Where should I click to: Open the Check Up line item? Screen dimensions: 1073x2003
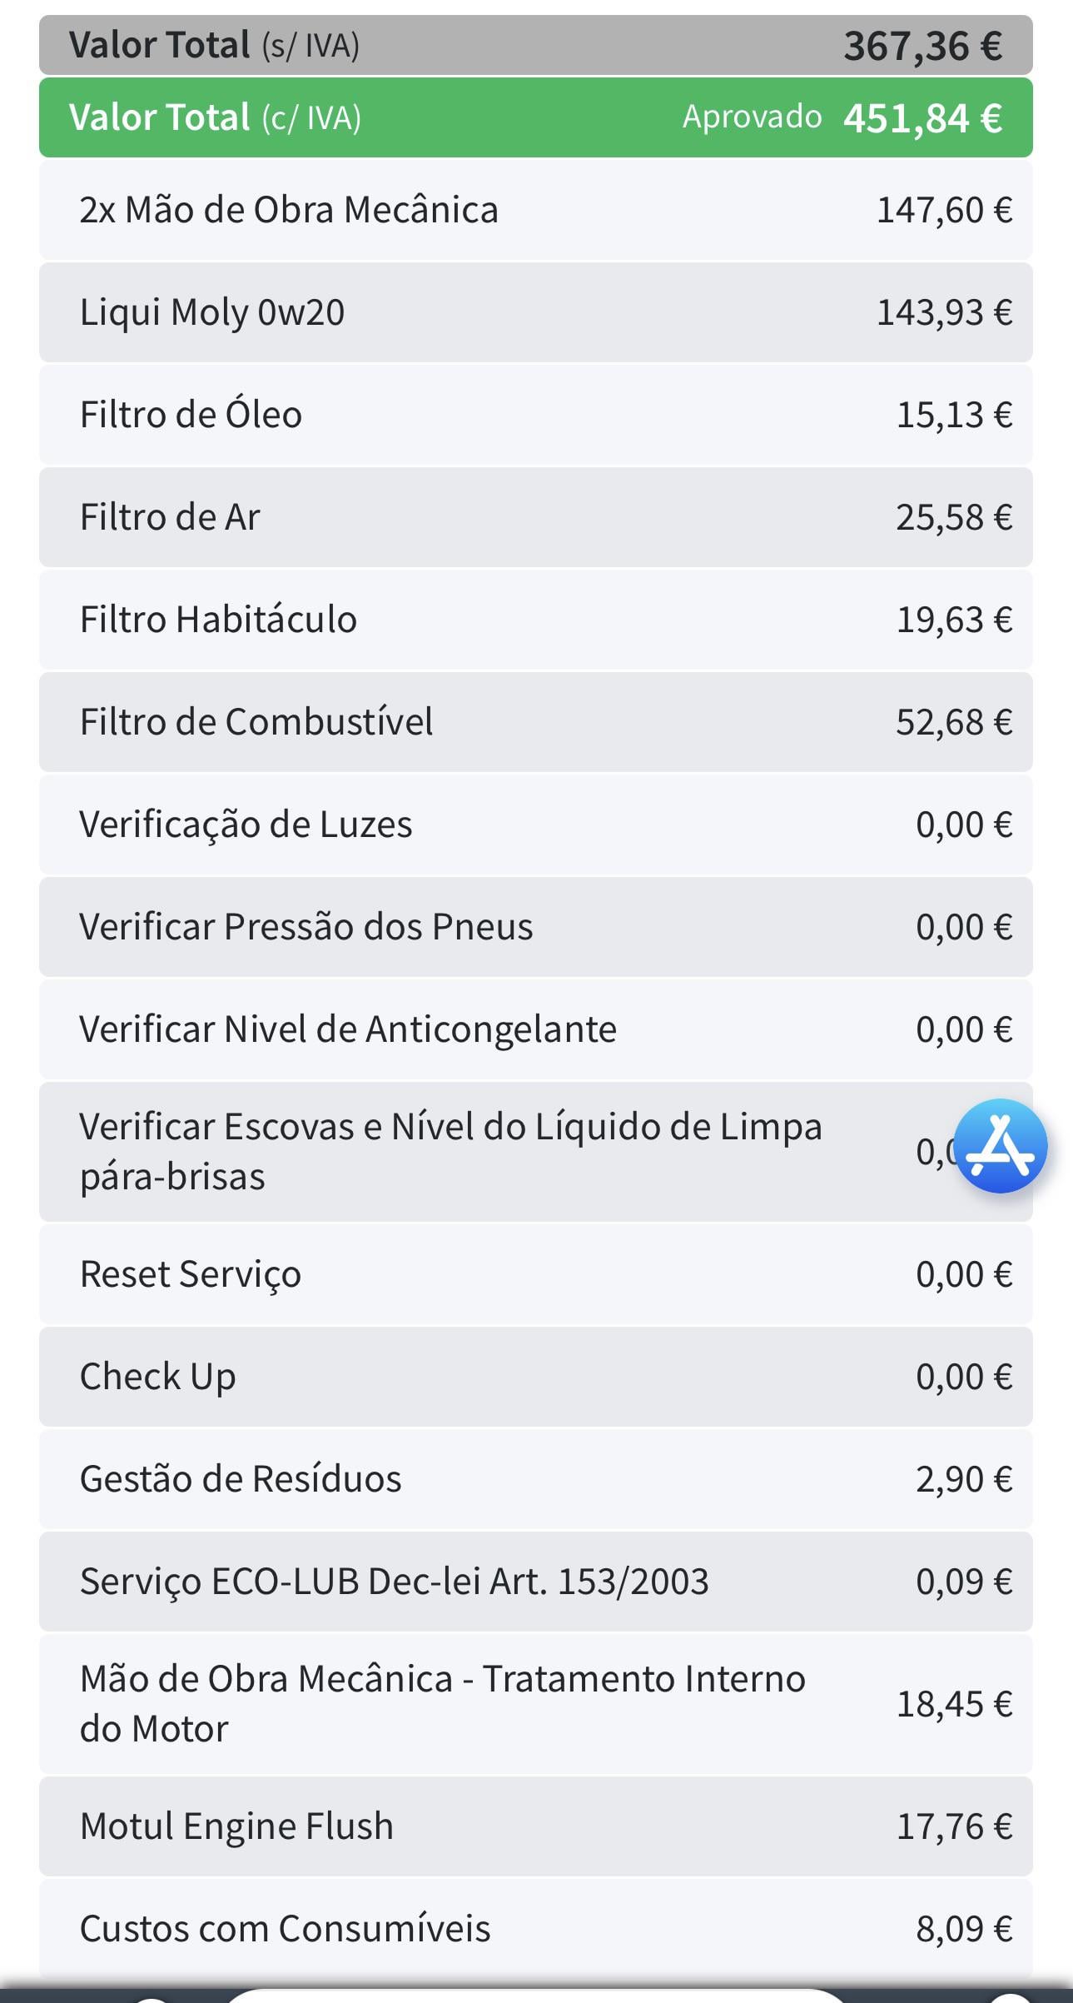point(536,1377)
